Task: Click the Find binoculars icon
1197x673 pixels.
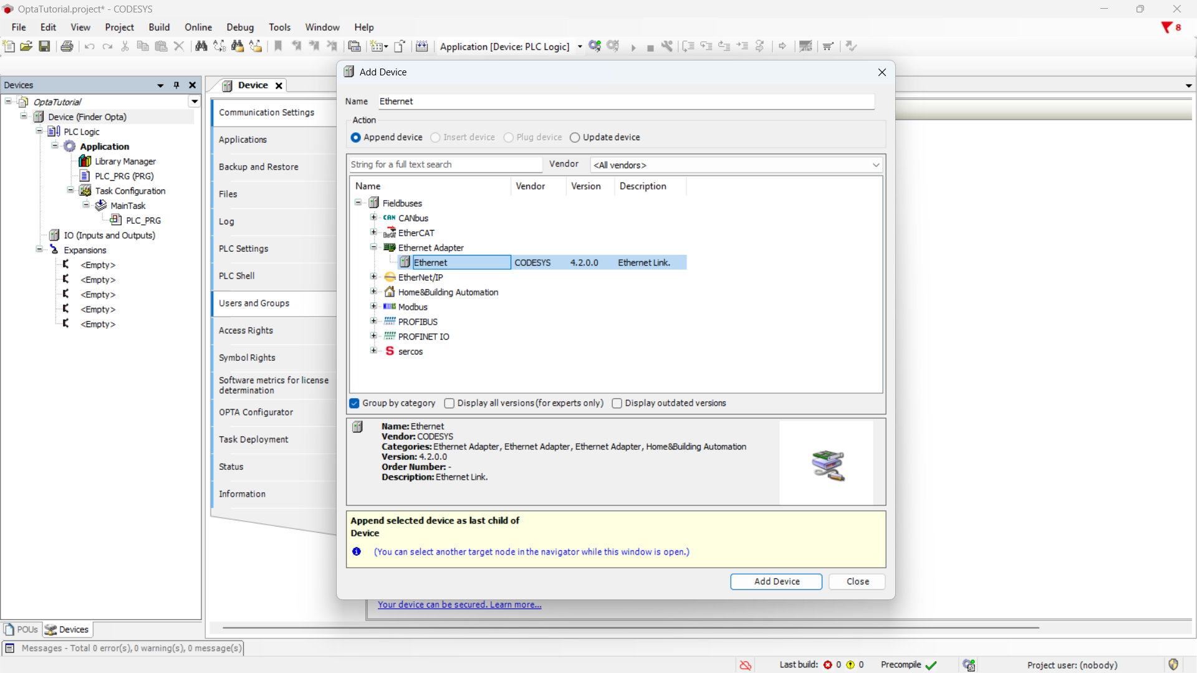Action: (x=201, y=46)
